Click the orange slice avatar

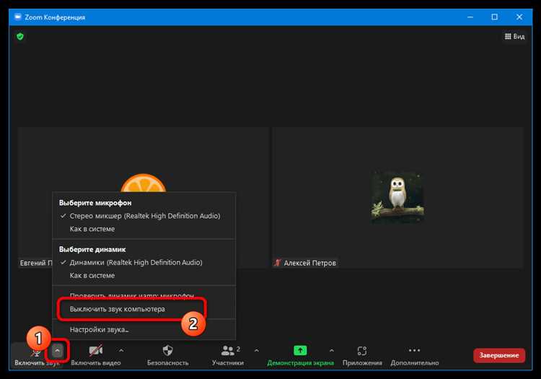144,183
